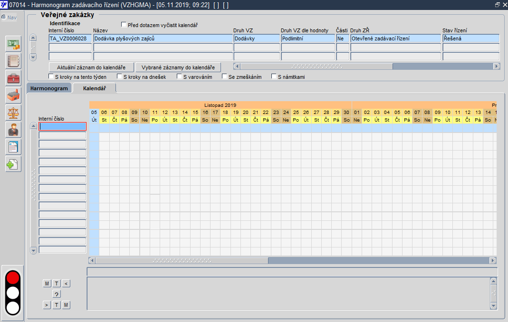Open the justice scales icon
The height and width of the screenshot is (322, 508).
[13, 113]
